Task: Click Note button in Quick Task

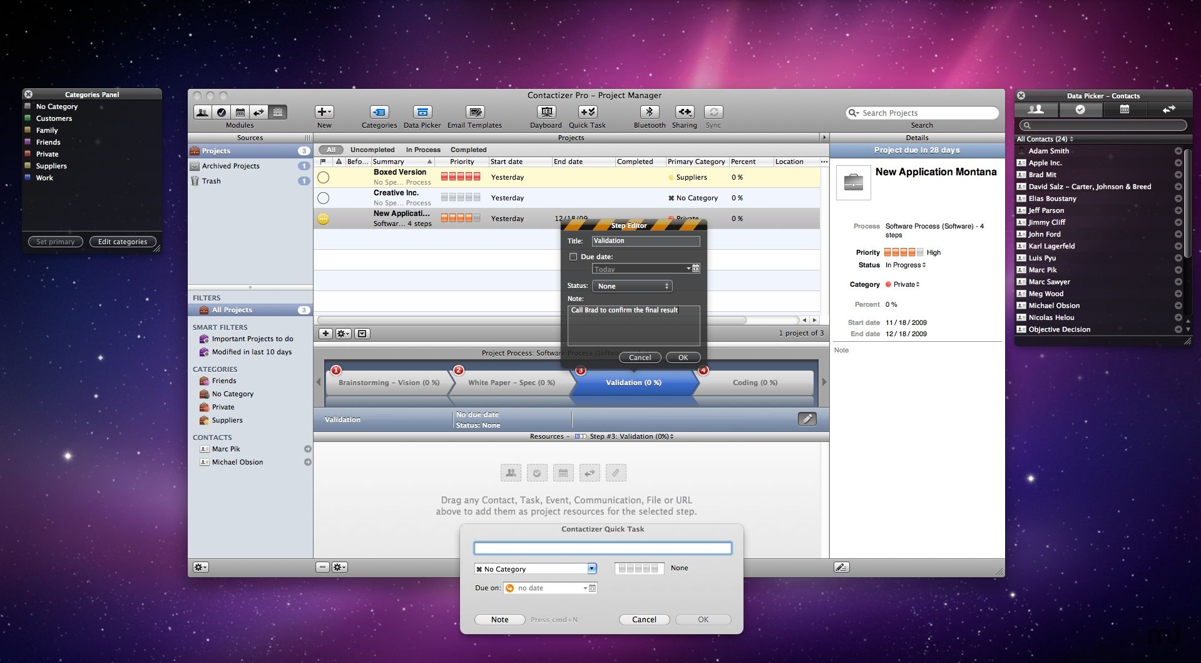Action: coord(499,620)
